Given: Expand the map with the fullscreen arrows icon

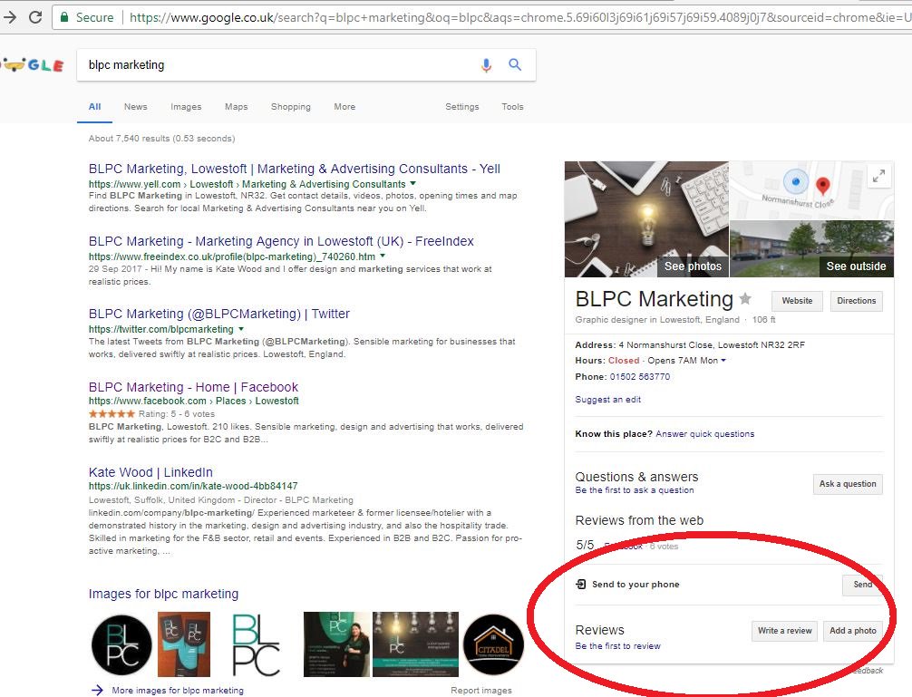Looking at the screenshot, I should [878, 176].
